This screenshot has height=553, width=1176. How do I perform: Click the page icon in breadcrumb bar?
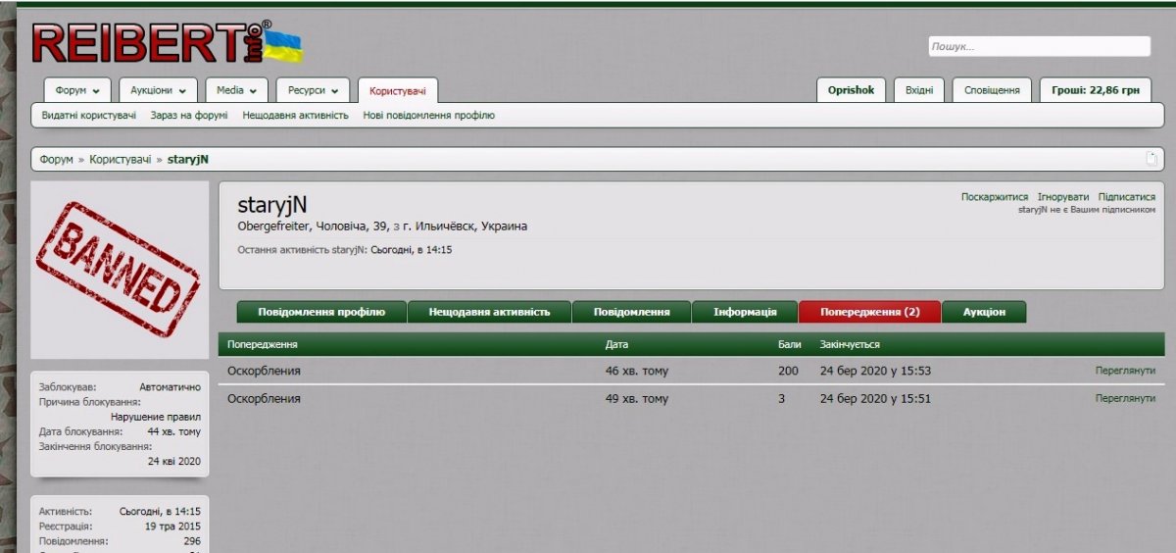coord(1152,159)
